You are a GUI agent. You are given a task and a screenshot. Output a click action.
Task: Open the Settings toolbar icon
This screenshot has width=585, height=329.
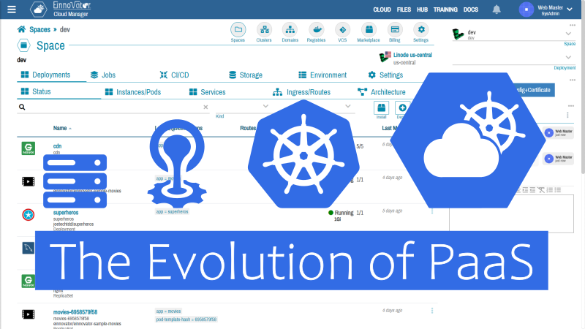(420, 32)
